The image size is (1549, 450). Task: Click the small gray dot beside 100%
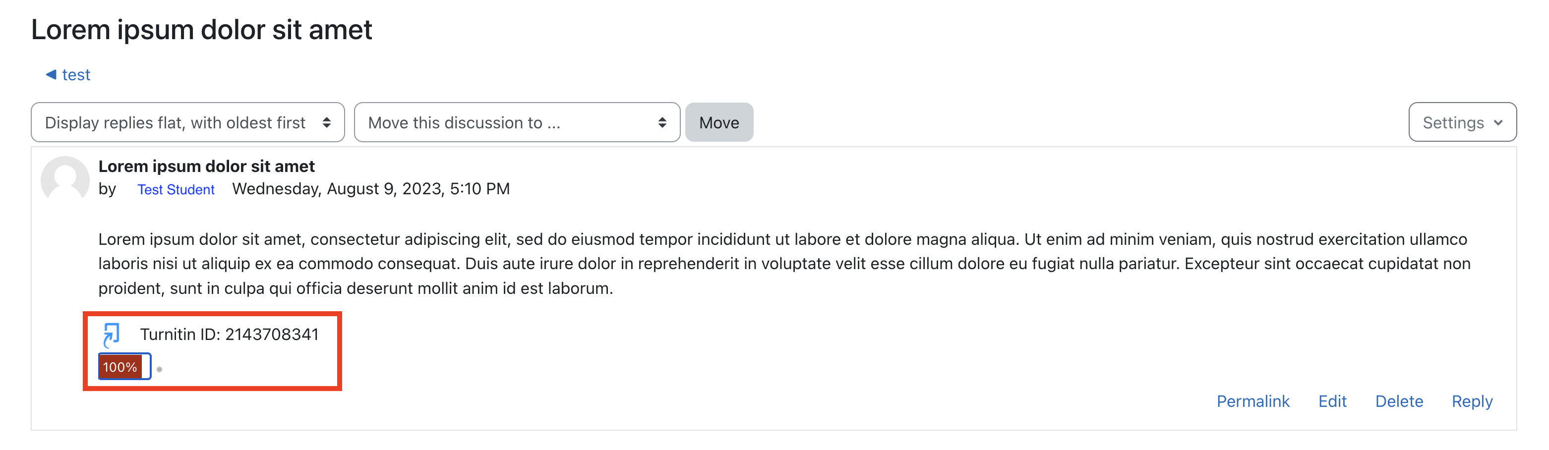(159, 369)
